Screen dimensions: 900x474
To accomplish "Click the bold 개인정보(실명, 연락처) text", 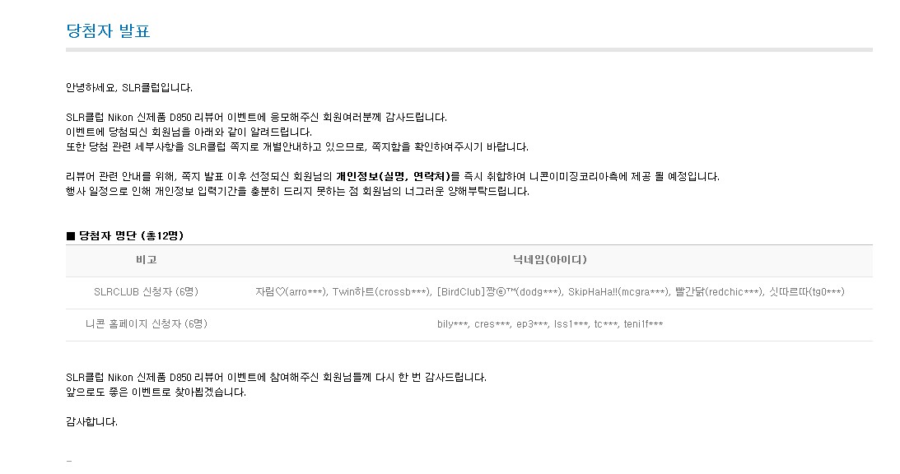I will pos(393,177).
